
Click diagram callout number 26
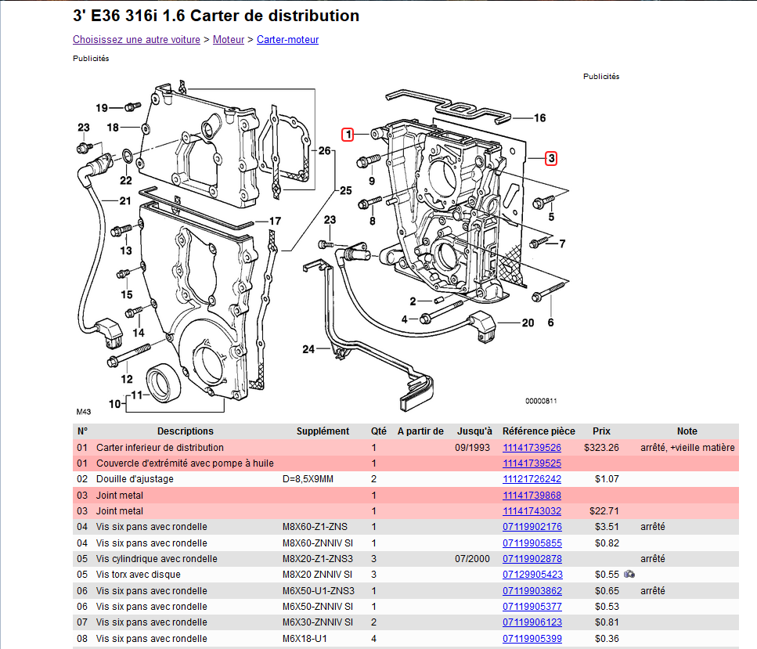tap(324, 150)
